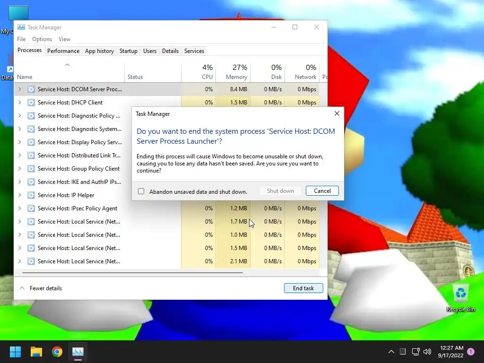The height and width of the screenshot is (363, 484).
Task: Open Google Chrome from the taskbar
Action: [x=57, y=352]
